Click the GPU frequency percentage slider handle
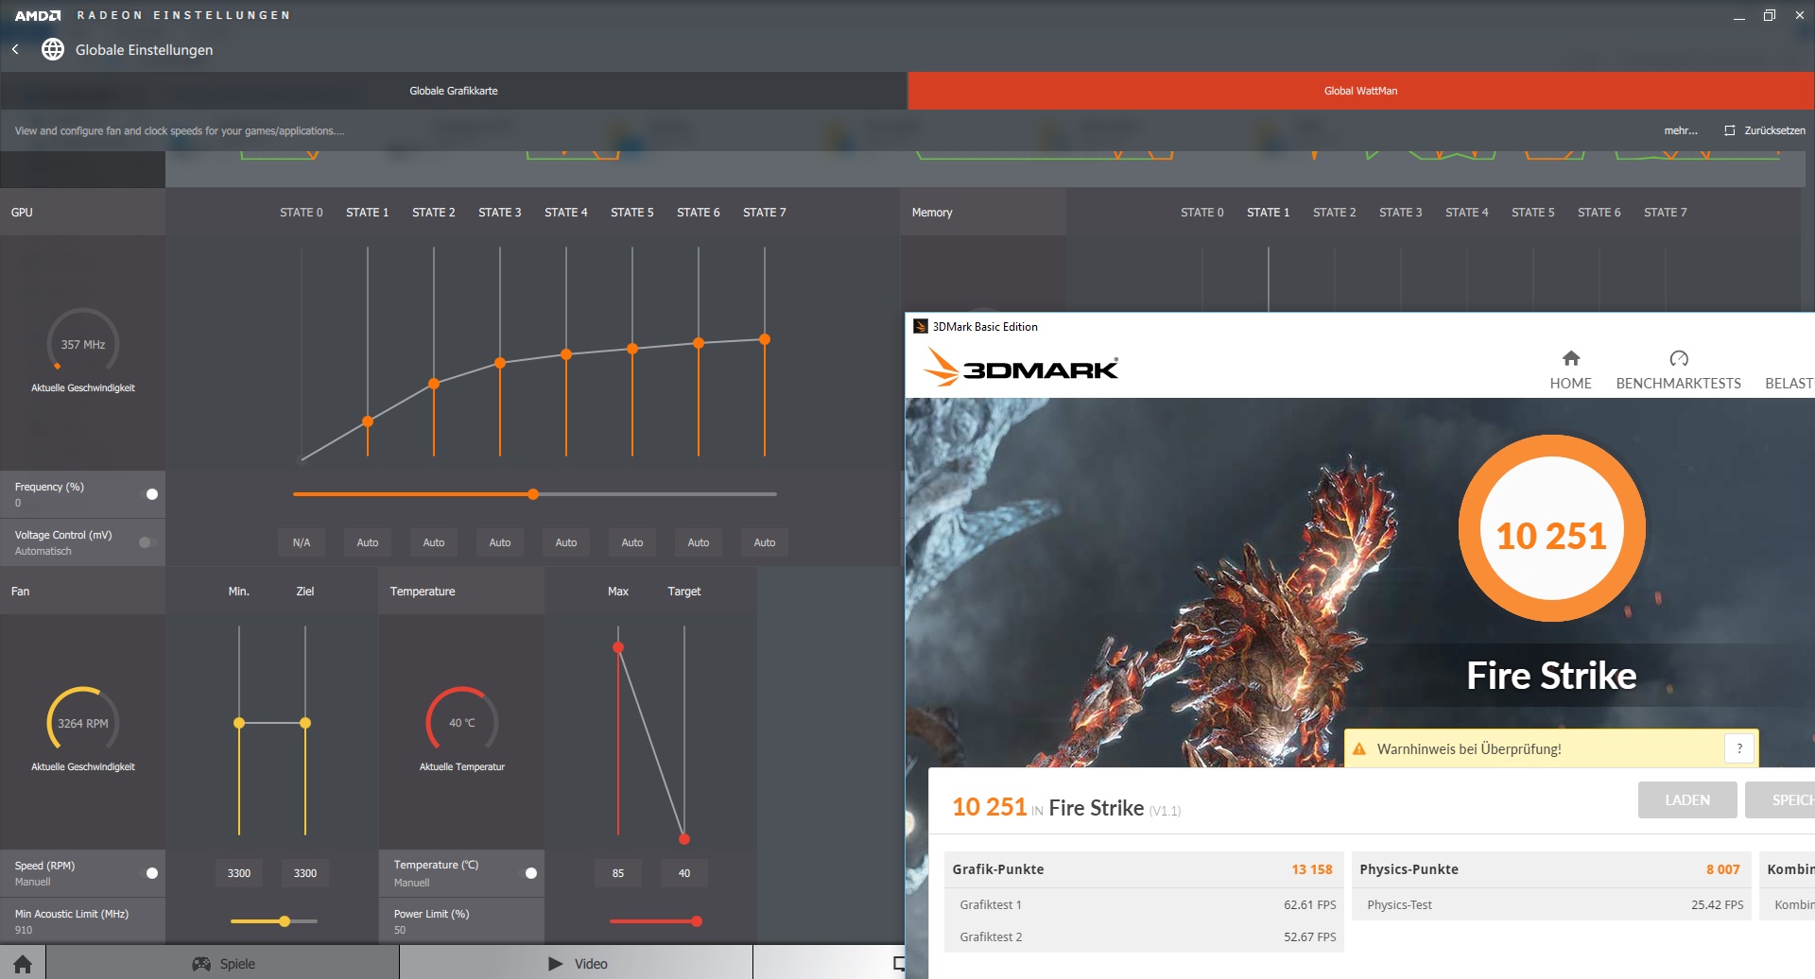 (x=533, y=494)
